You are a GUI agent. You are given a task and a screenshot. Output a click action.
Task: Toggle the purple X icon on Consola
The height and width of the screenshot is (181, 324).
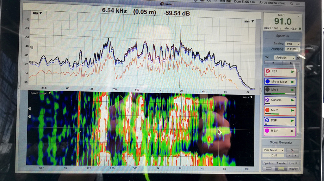tap(267, 100)
